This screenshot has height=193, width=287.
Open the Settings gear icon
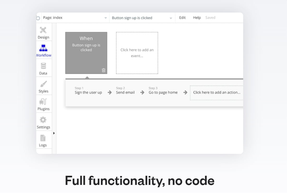coord(43,120)
